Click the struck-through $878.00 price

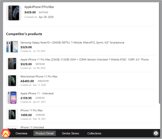[40, 64]
